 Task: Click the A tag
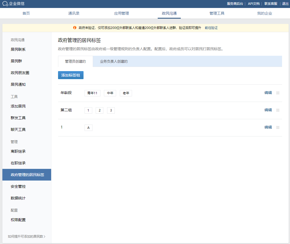pyautogui.click(x=89, y=128)
